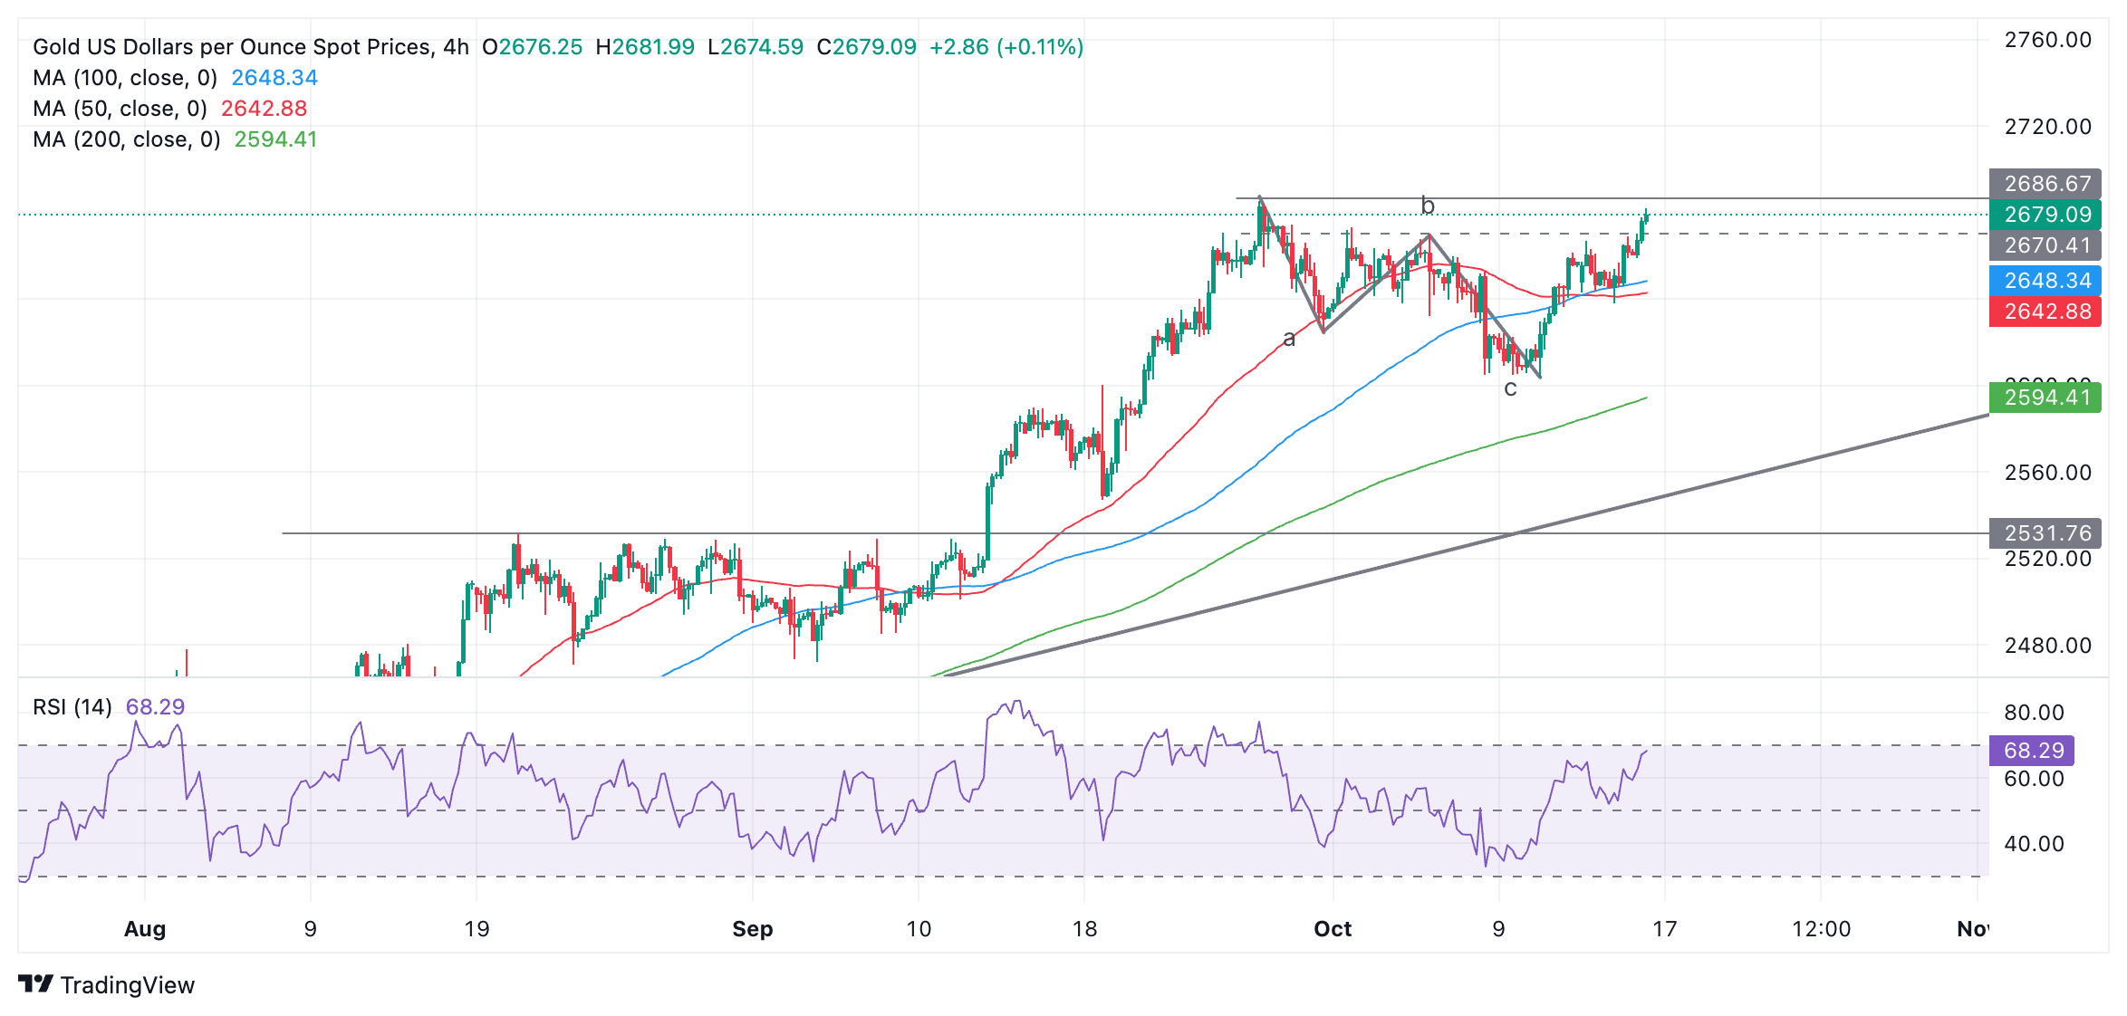This screenshot has width=2127, height=1016.
Task: Click the wave label 'b' near resistance
Action: pos(1428,206)
